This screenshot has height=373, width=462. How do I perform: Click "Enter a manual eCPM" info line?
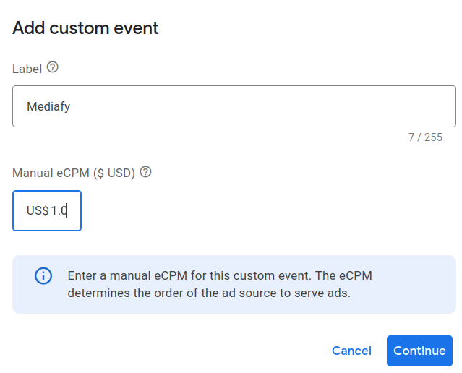[219, 276]
